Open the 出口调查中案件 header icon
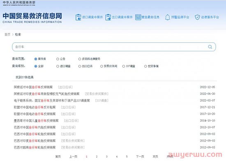Viewport: 226px width, 161px height. pyautogui.click(x=108, y=17)
